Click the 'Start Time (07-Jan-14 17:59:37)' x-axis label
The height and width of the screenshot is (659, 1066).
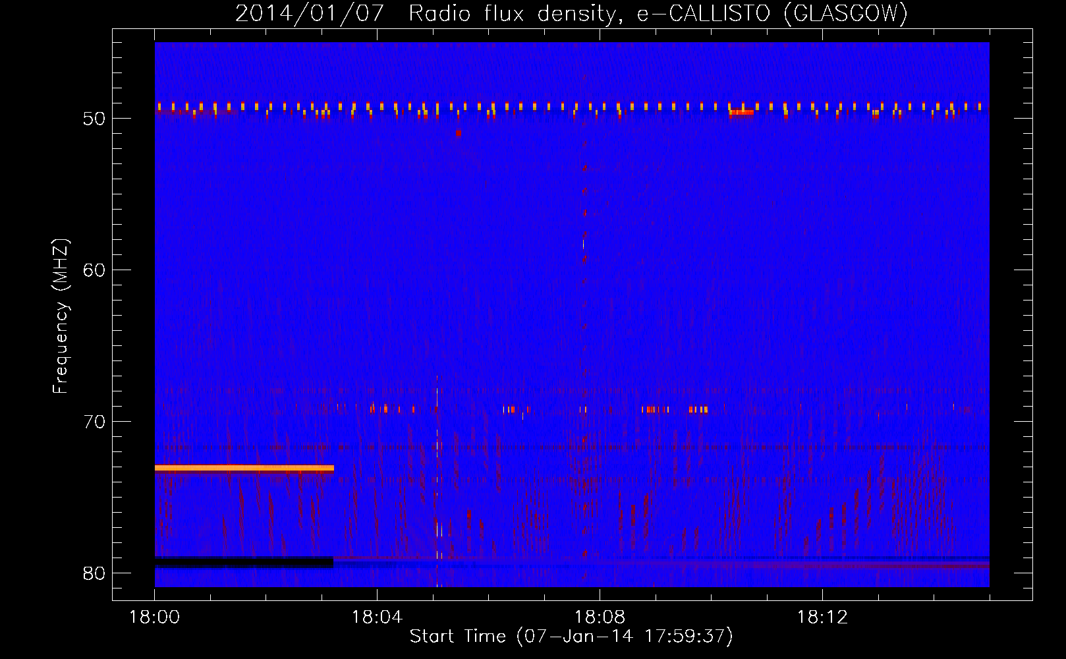click(x=571, y=637)
